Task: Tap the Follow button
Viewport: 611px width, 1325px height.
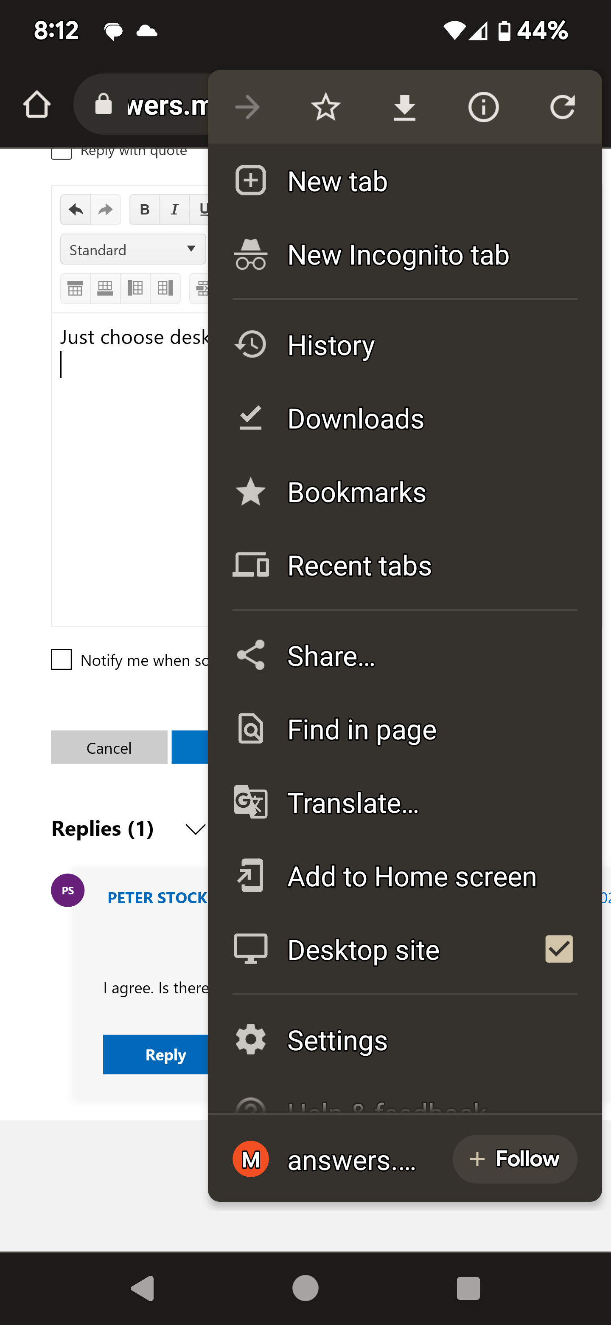Action: click(x=515, y=1159)
